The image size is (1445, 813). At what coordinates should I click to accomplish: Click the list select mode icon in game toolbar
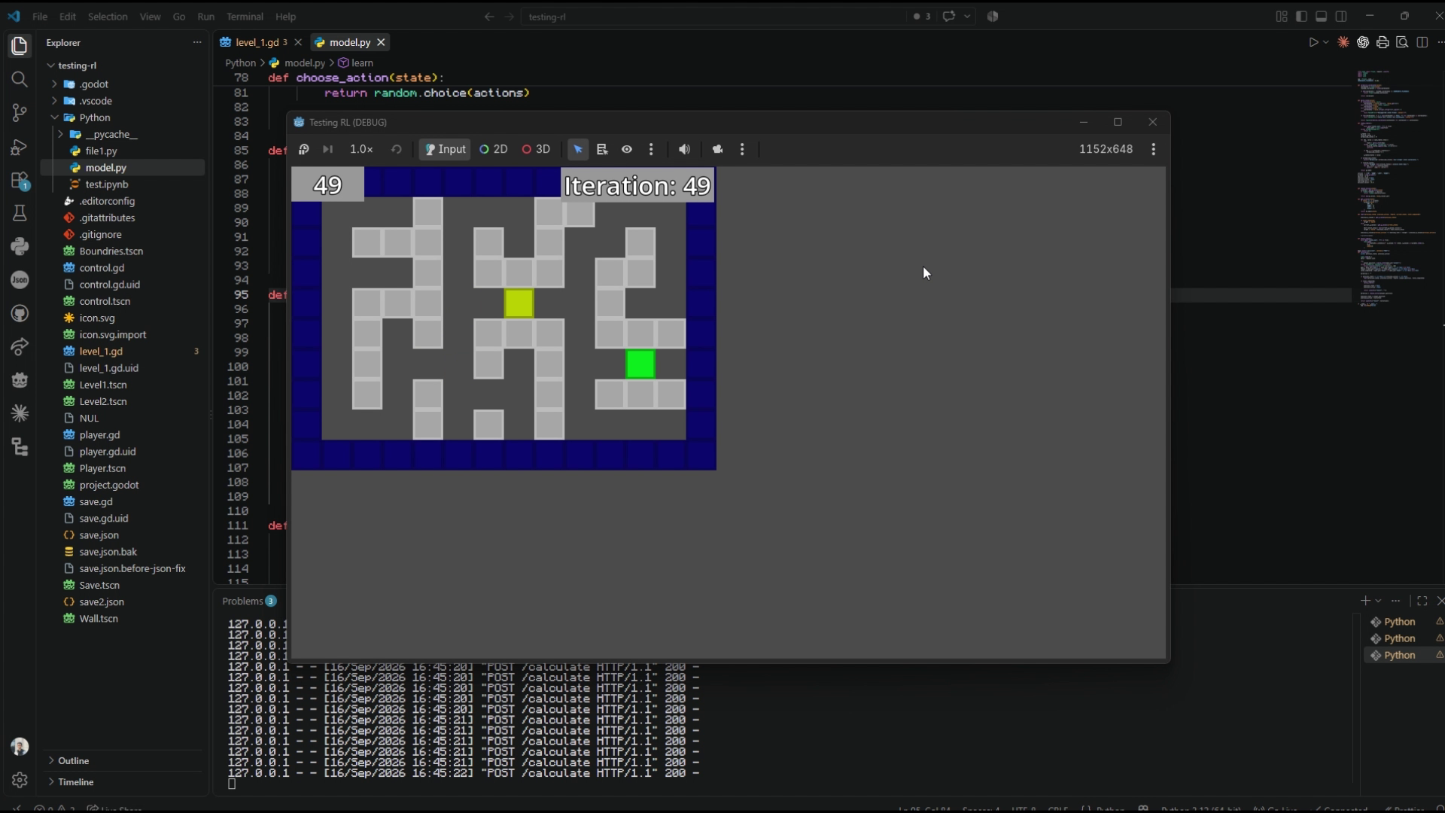pos(602,149)
